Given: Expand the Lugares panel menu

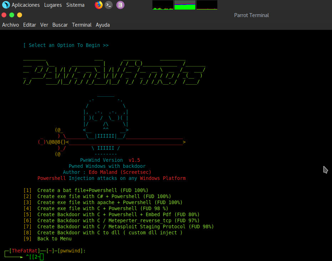Looking at the screenshot, I should pos(53,5).
